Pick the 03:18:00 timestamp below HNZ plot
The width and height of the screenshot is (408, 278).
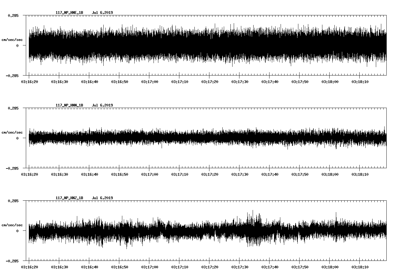click(330, 267)
